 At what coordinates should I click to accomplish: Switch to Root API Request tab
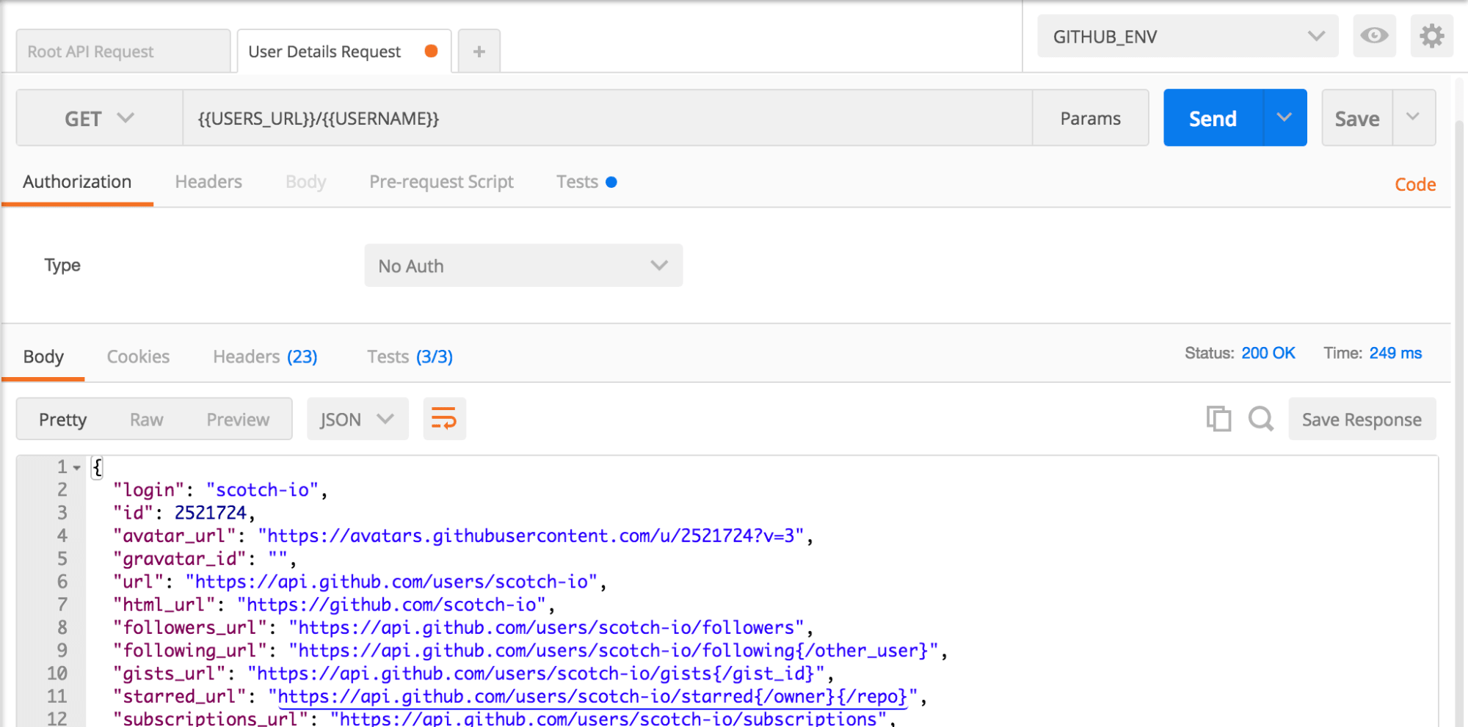(x=123, y=51)
